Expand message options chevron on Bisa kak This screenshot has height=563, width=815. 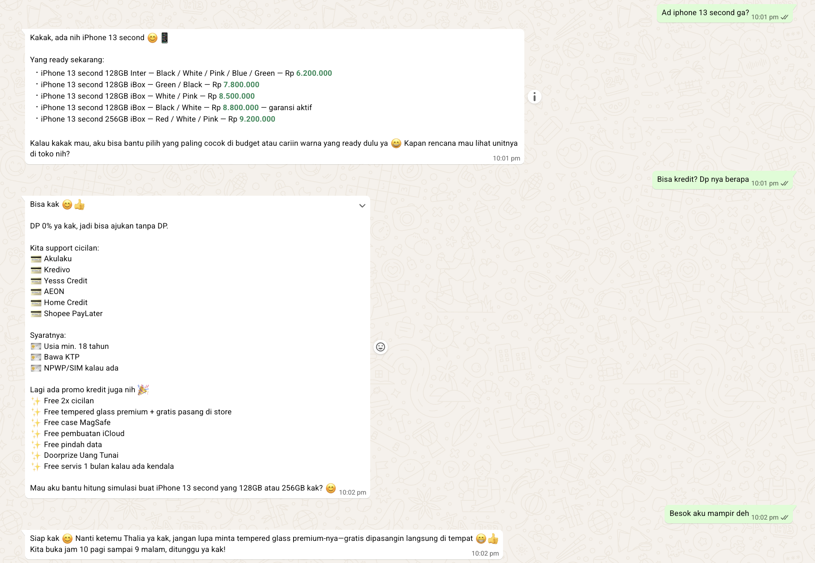[x=362, y=206]
